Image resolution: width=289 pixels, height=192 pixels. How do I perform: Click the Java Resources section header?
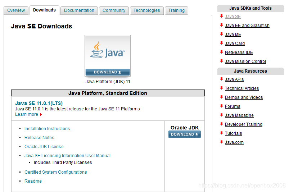click(250, 71)
